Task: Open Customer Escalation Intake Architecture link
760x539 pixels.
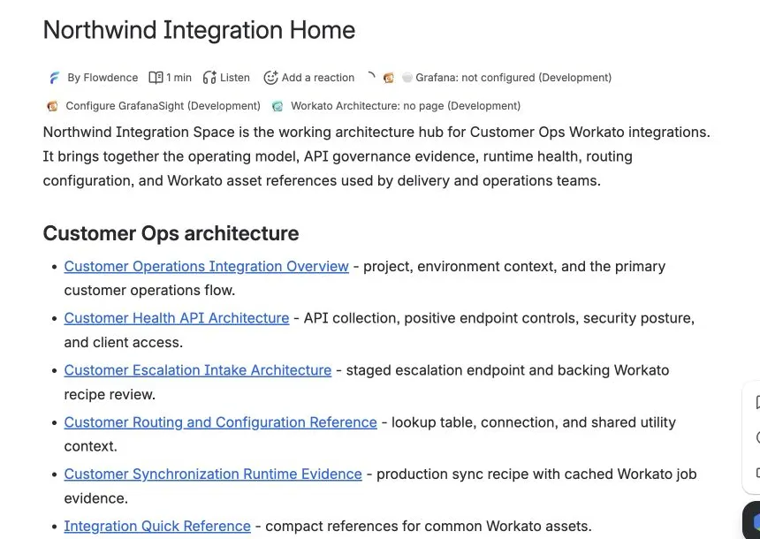Action: pos(198,370)
